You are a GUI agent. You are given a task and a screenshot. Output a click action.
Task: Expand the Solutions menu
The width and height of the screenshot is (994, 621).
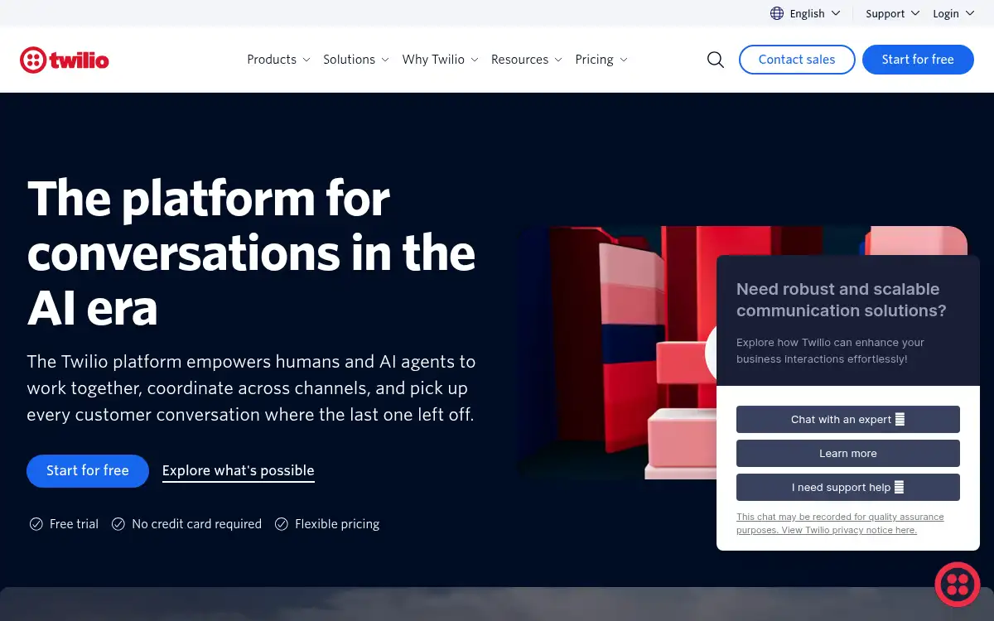click(356, 60)
